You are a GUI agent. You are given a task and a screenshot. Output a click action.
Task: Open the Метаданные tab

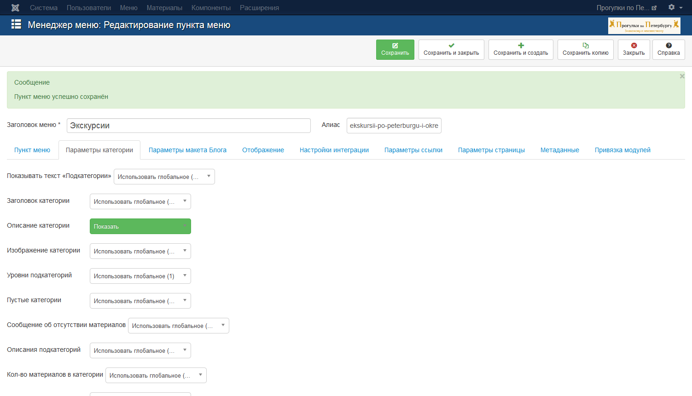560,150
